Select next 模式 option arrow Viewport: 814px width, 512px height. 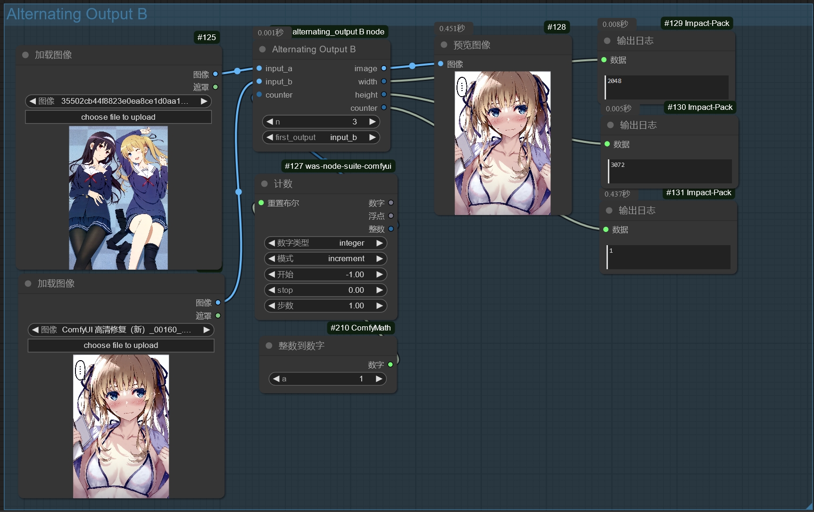(x=380, y=258)
